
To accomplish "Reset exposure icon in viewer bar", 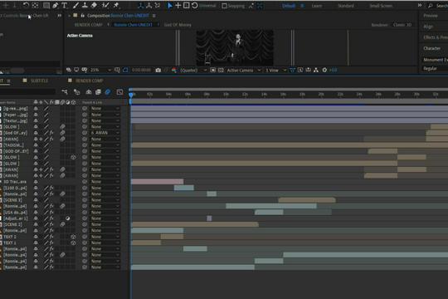I will pyautogui.click(x=324, y=70).
